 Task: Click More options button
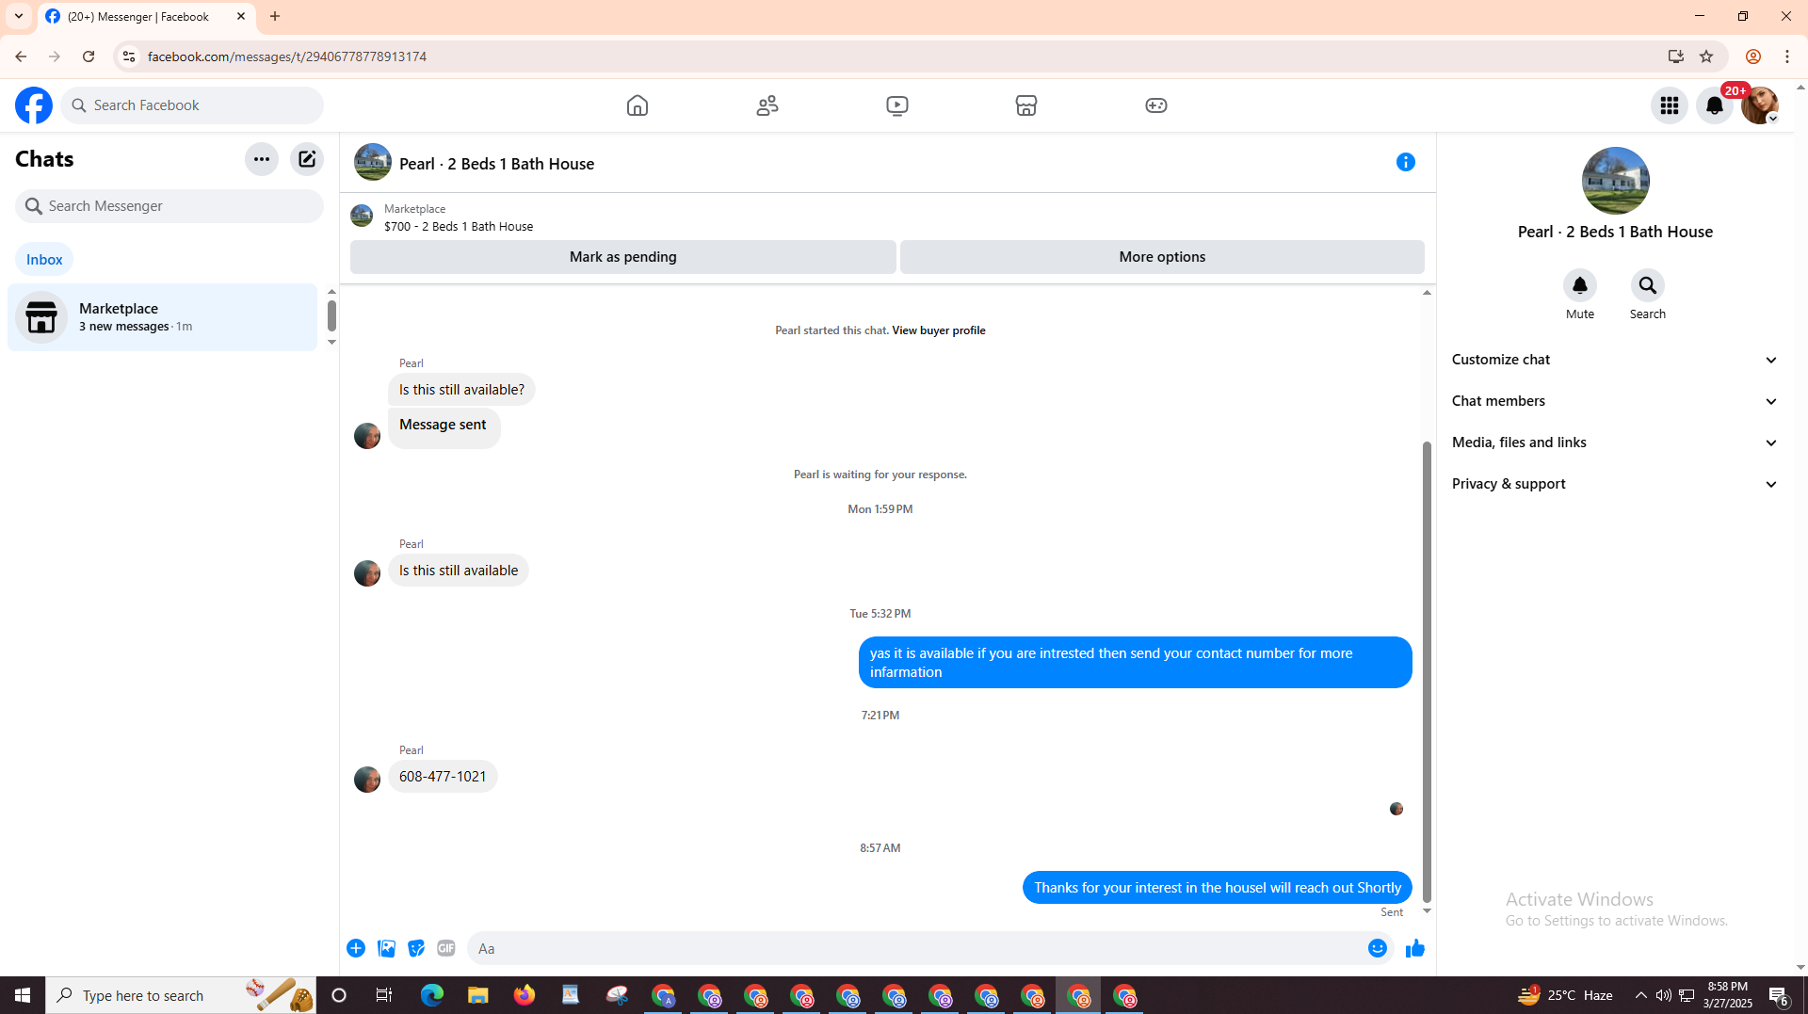click(1162, 257)
